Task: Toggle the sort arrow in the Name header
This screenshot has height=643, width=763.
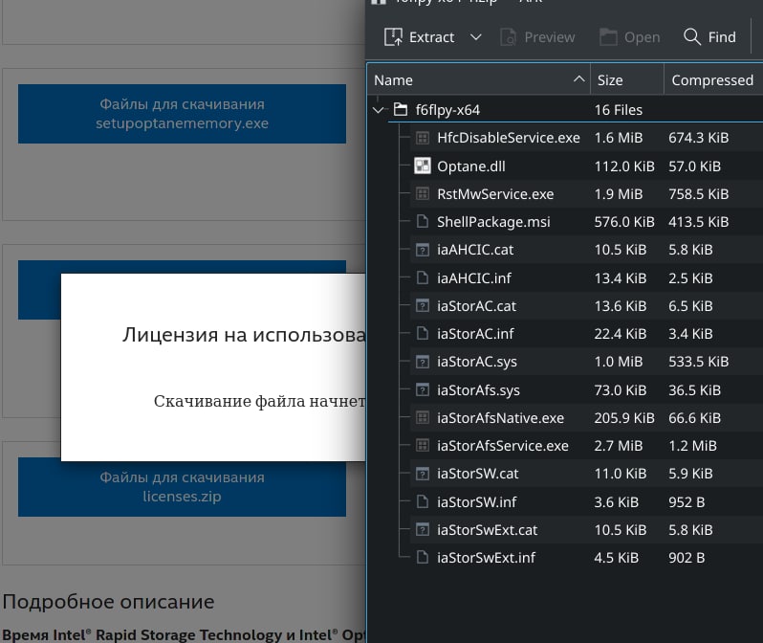Action: click(579, 78)
